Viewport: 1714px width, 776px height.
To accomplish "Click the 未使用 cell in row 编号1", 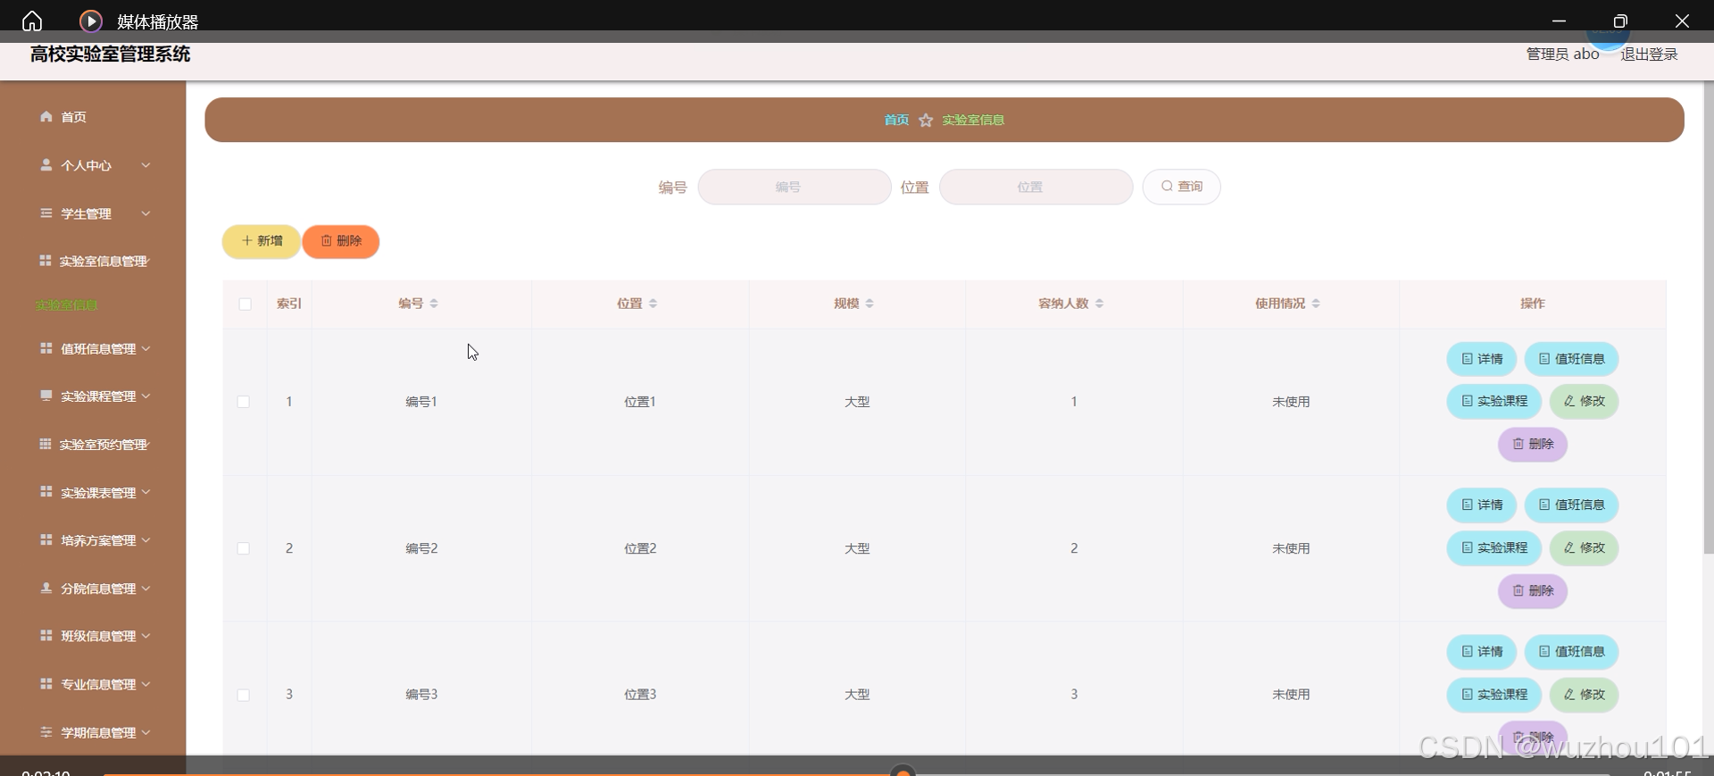I will pyautogui.click(x=1291, y=402).
